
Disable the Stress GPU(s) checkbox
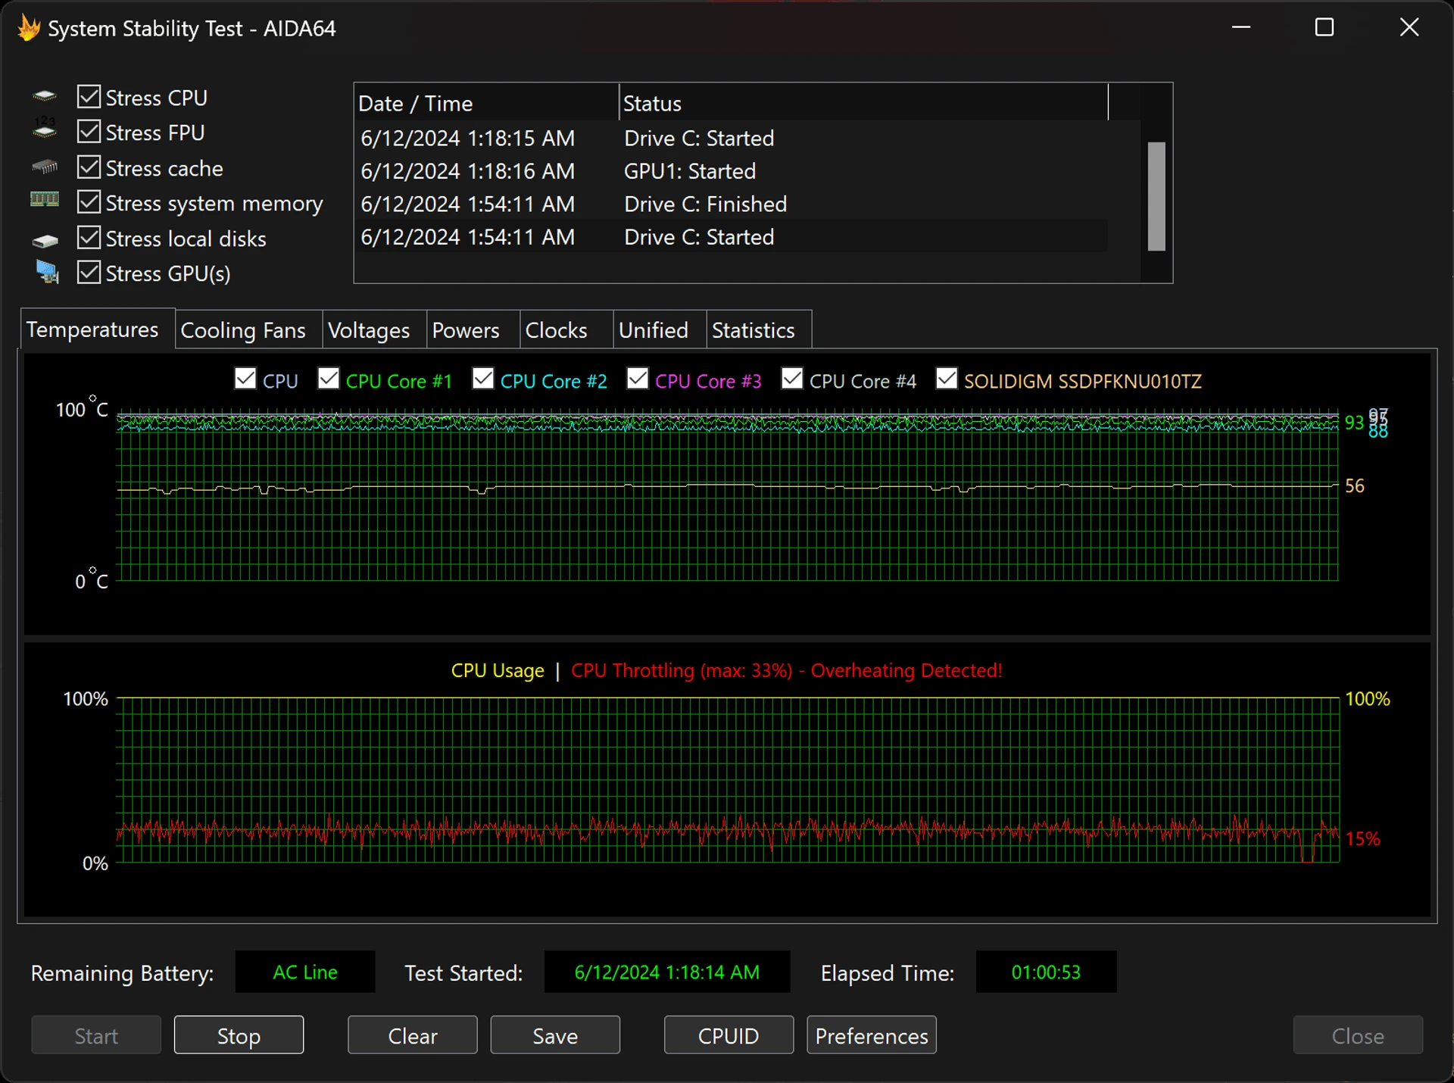pyautogui.click(x=89, y=273)
